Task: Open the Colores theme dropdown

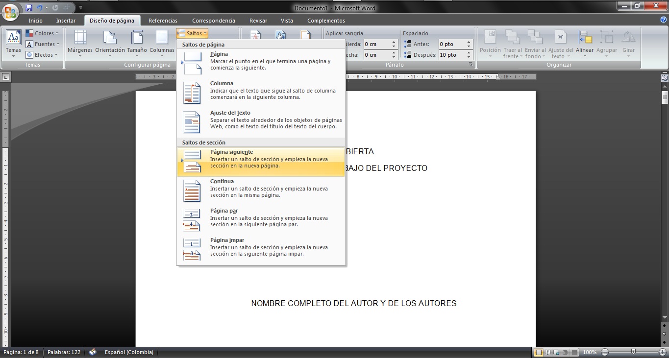Action: (43, 33)
